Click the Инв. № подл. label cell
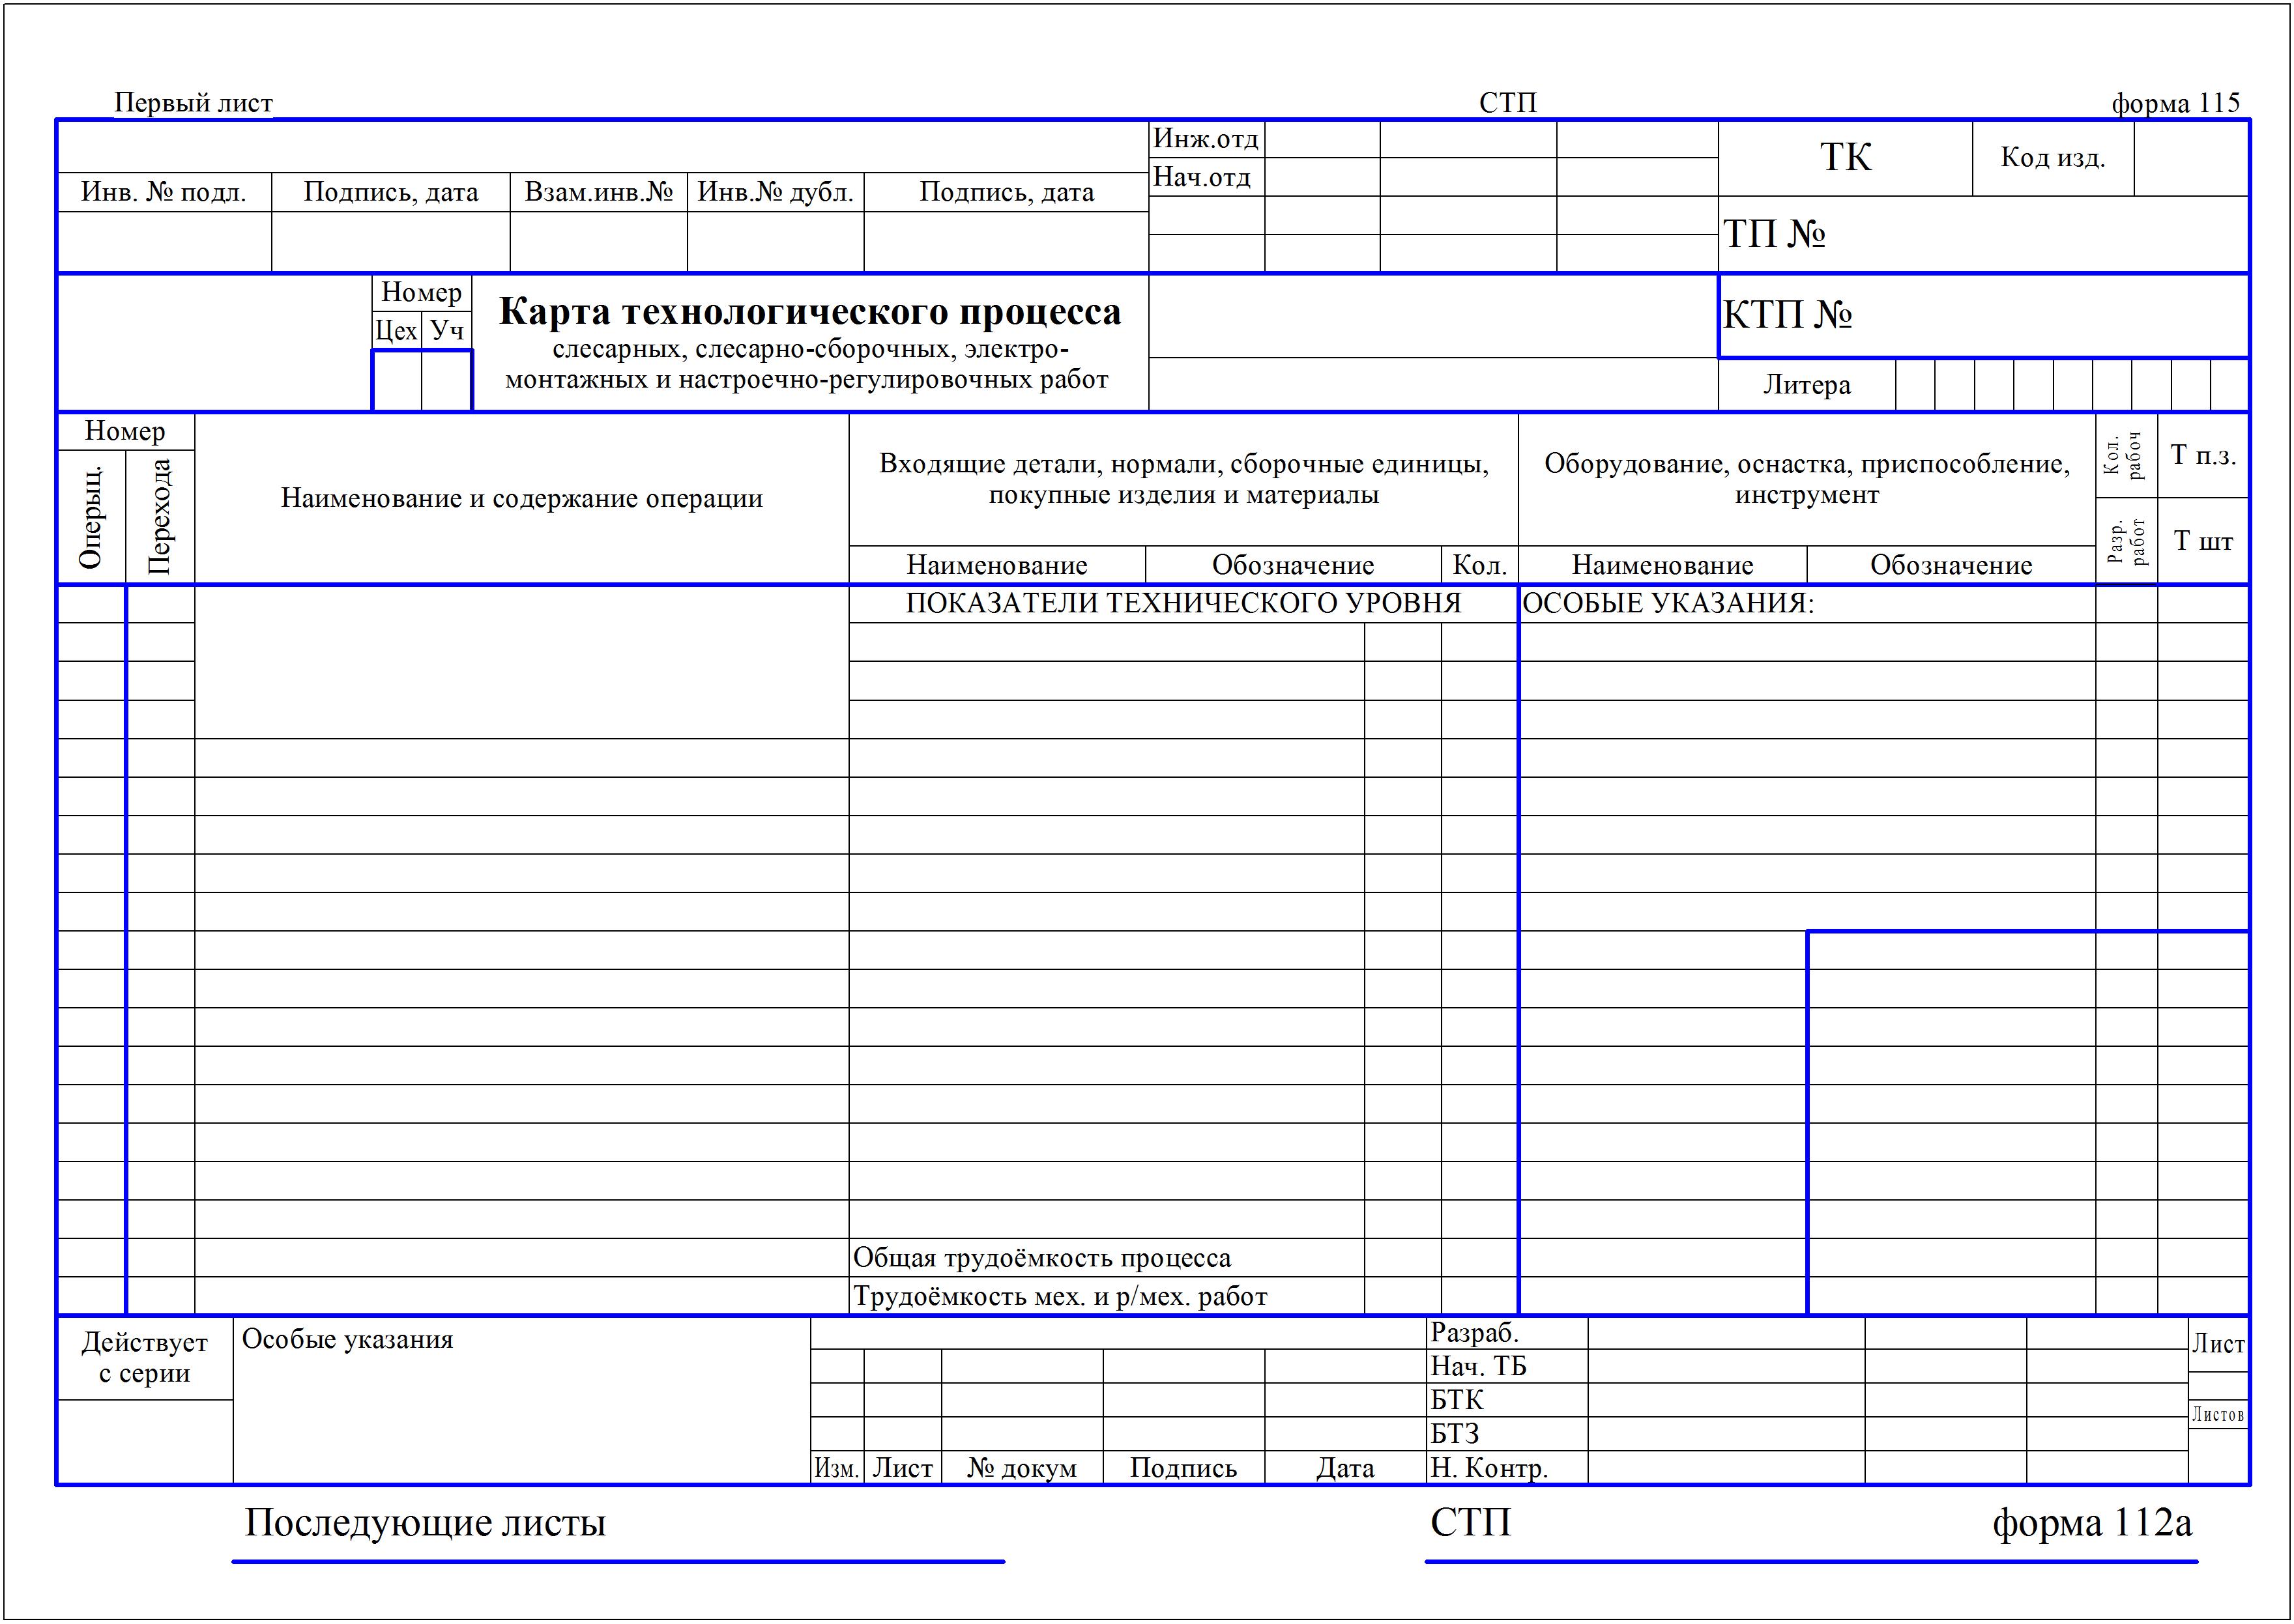The image size is (2294, 1624). pyautogui.click(x=163, y=192)
